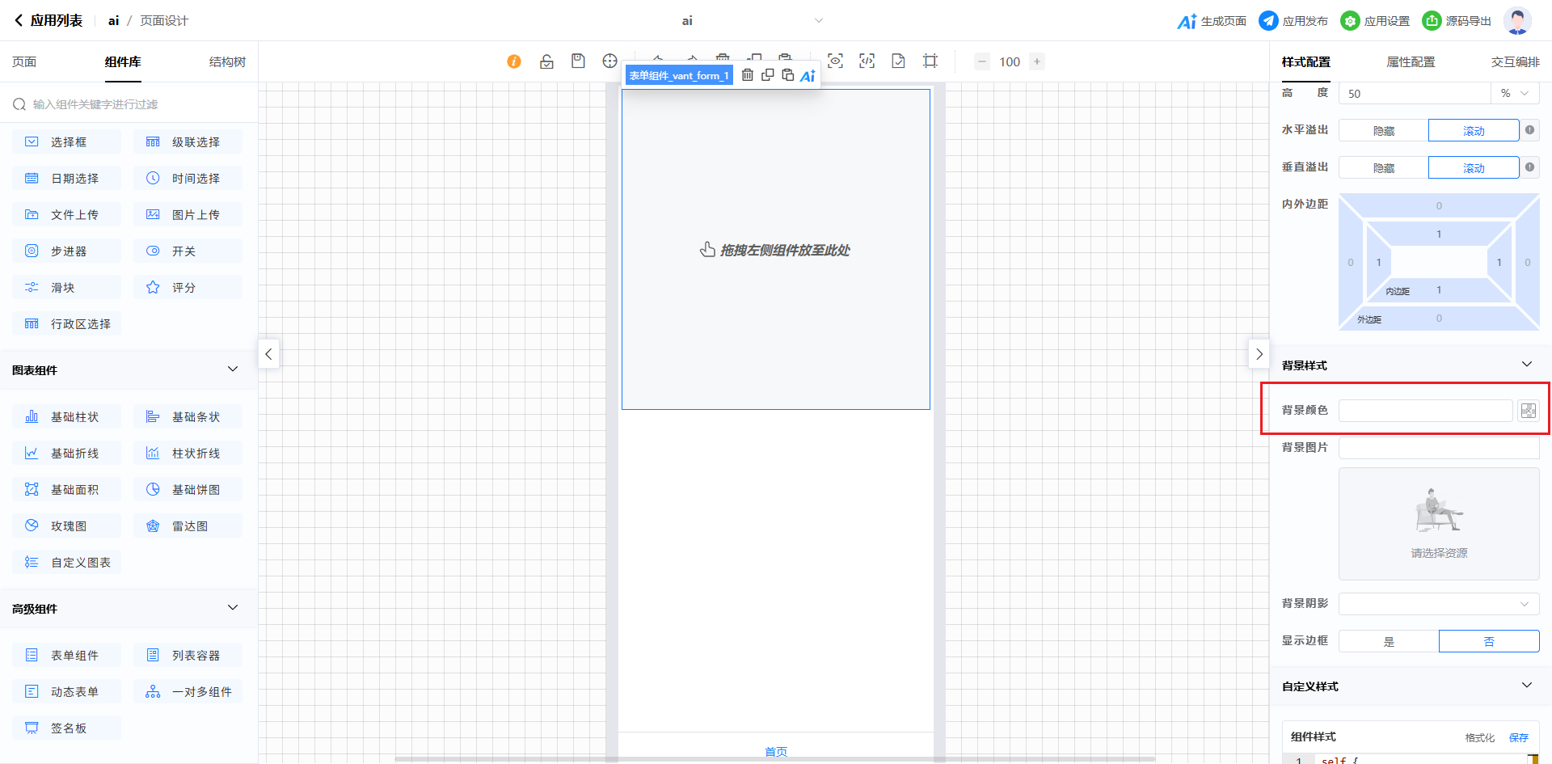The height and width of the screenshot is (764, 1552).
Task: Switch to the 结构树 tab
Action: (227, 62)
